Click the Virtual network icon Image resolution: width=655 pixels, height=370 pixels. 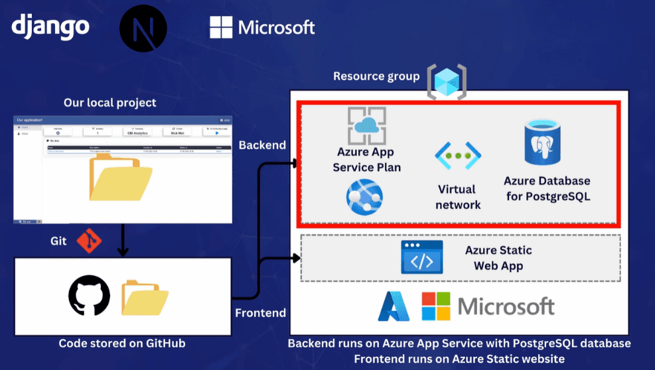point(457,155)
